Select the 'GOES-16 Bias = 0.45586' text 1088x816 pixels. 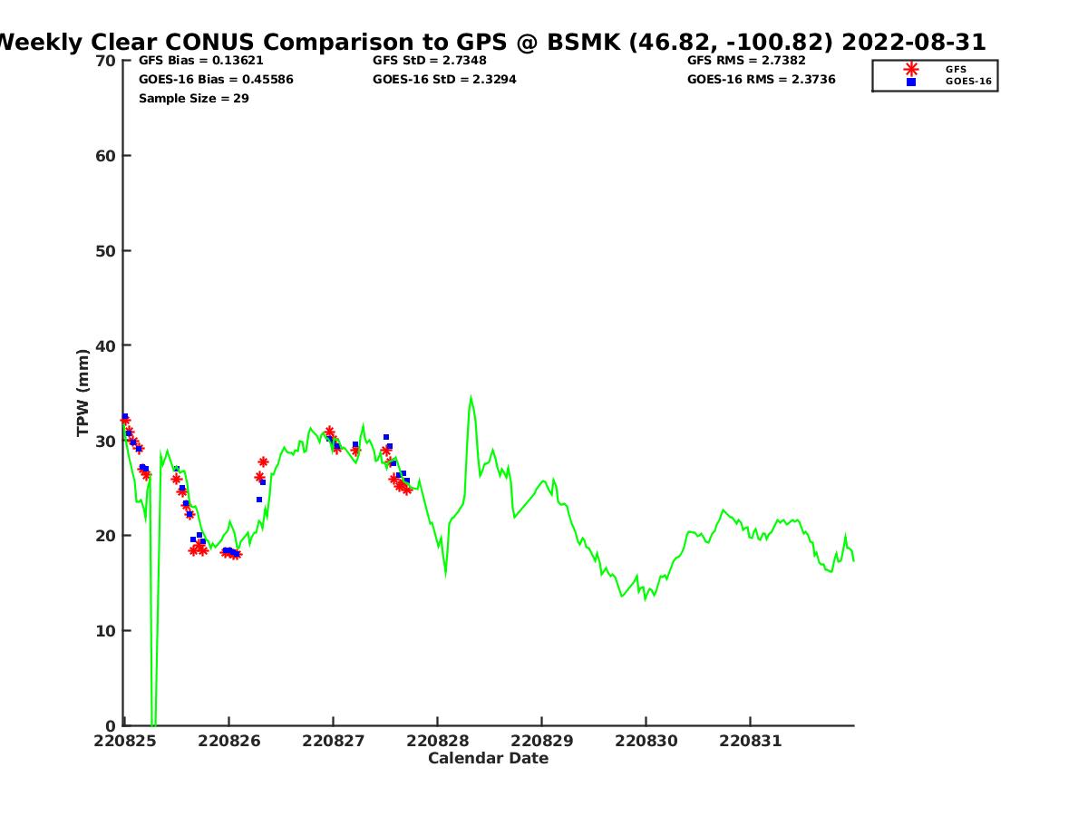[216, 80]
